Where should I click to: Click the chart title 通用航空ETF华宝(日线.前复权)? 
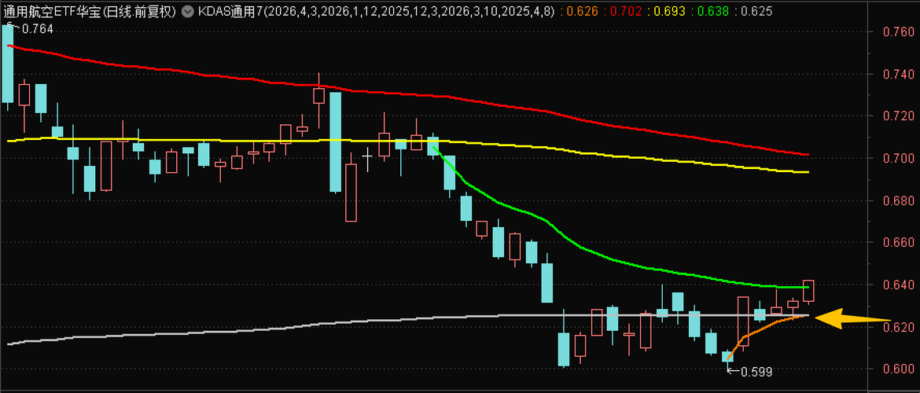pos(90,11)
